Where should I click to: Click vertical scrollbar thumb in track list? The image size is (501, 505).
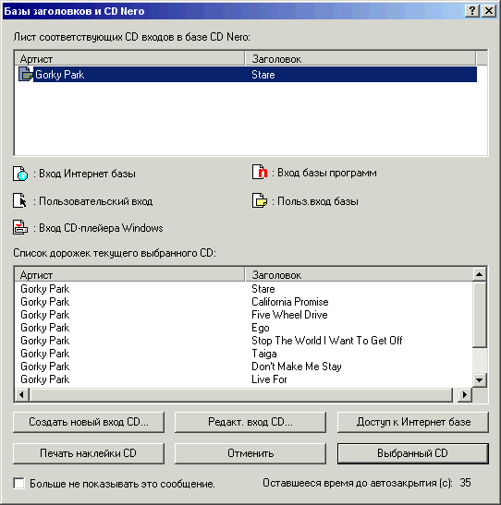pos(479,314)
